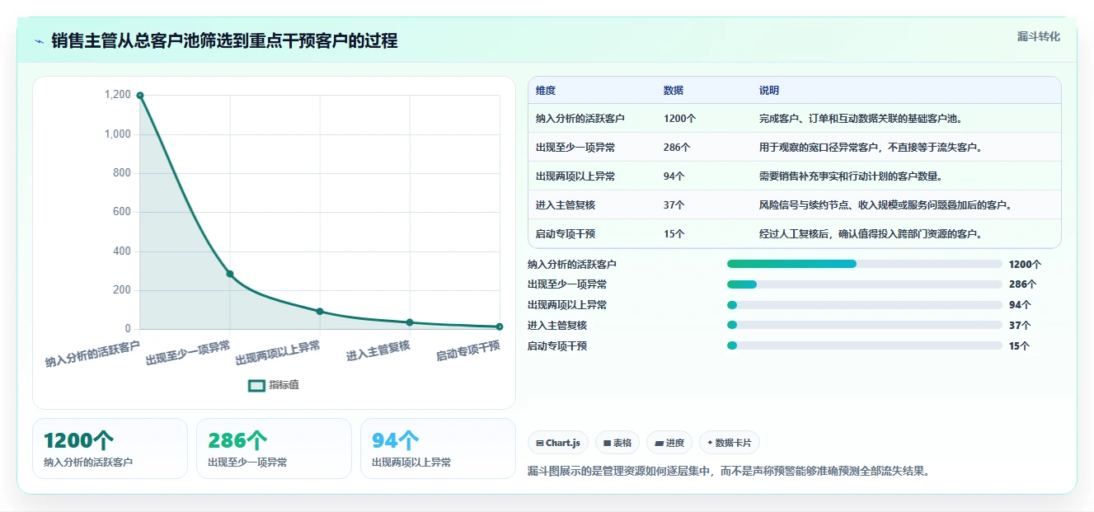Image resolution: width=1094 pixels, height=512 pixels.
Task: Click the 数据卡片 chip
Action: [x=730, y=443]
